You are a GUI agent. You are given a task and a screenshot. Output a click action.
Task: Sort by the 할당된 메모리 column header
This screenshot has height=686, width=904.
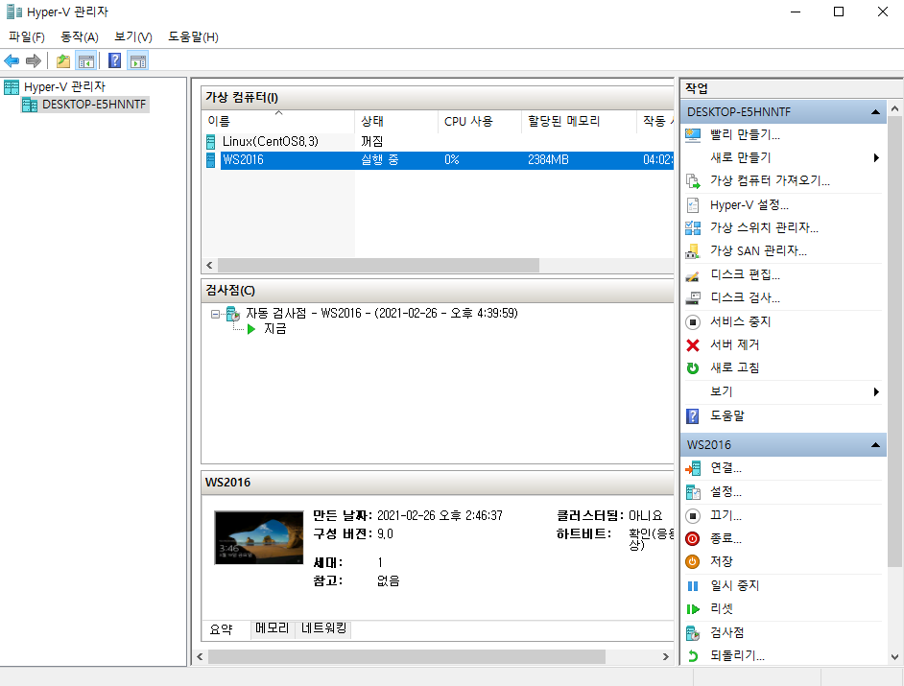tap(579, 121)
